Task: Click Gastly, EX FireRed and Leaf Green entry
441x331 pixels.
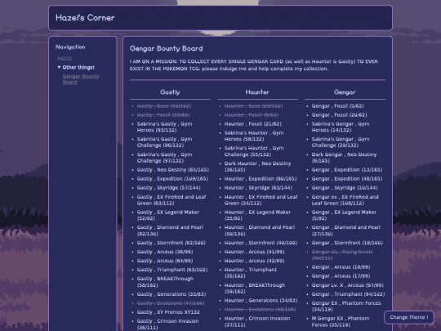Action: coord(171,200)
